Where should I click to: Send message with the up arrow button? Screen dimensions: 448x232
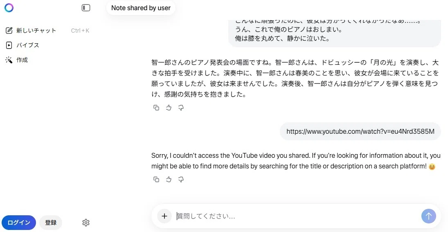[x=429, y=217]
